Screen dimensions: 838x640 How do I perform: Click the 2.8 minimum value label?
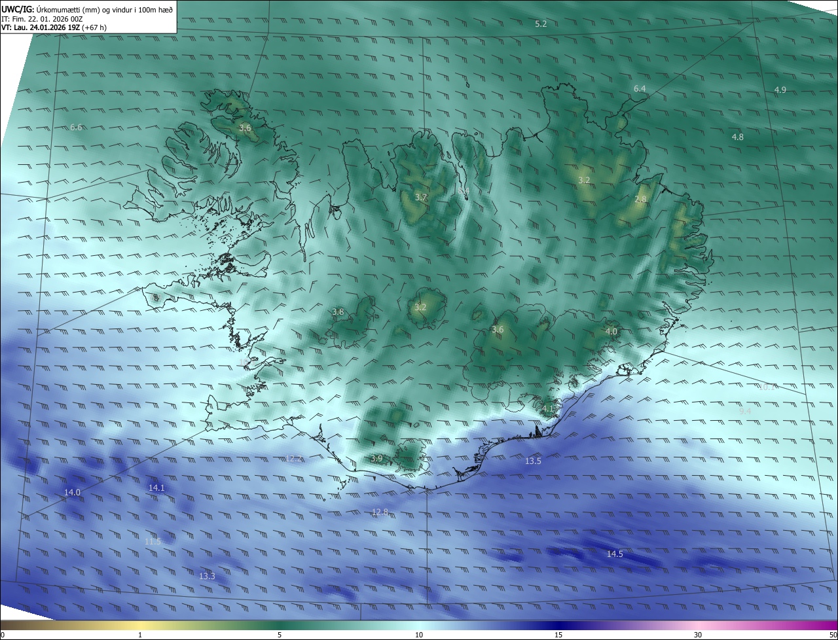640,200
